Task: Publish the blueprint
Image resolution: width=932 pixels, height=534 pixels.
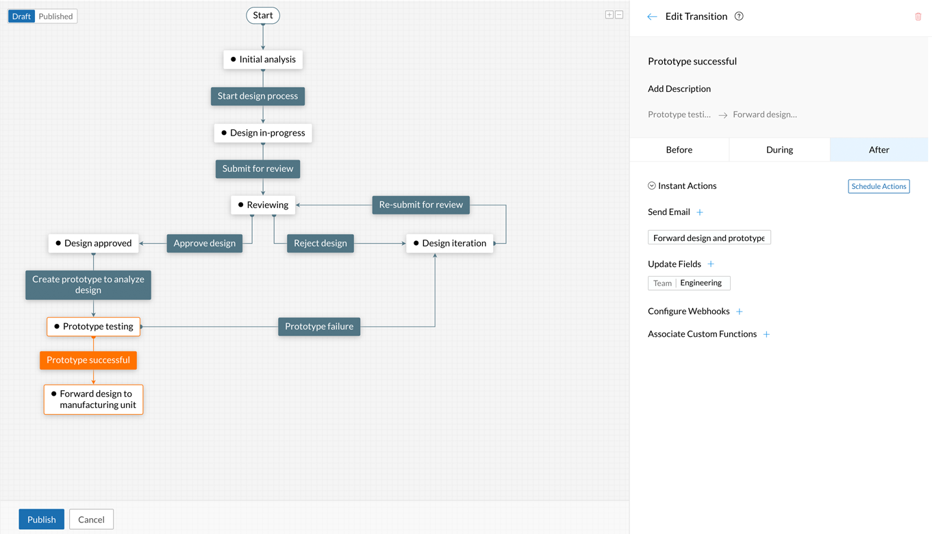Action: pos(42,519)
